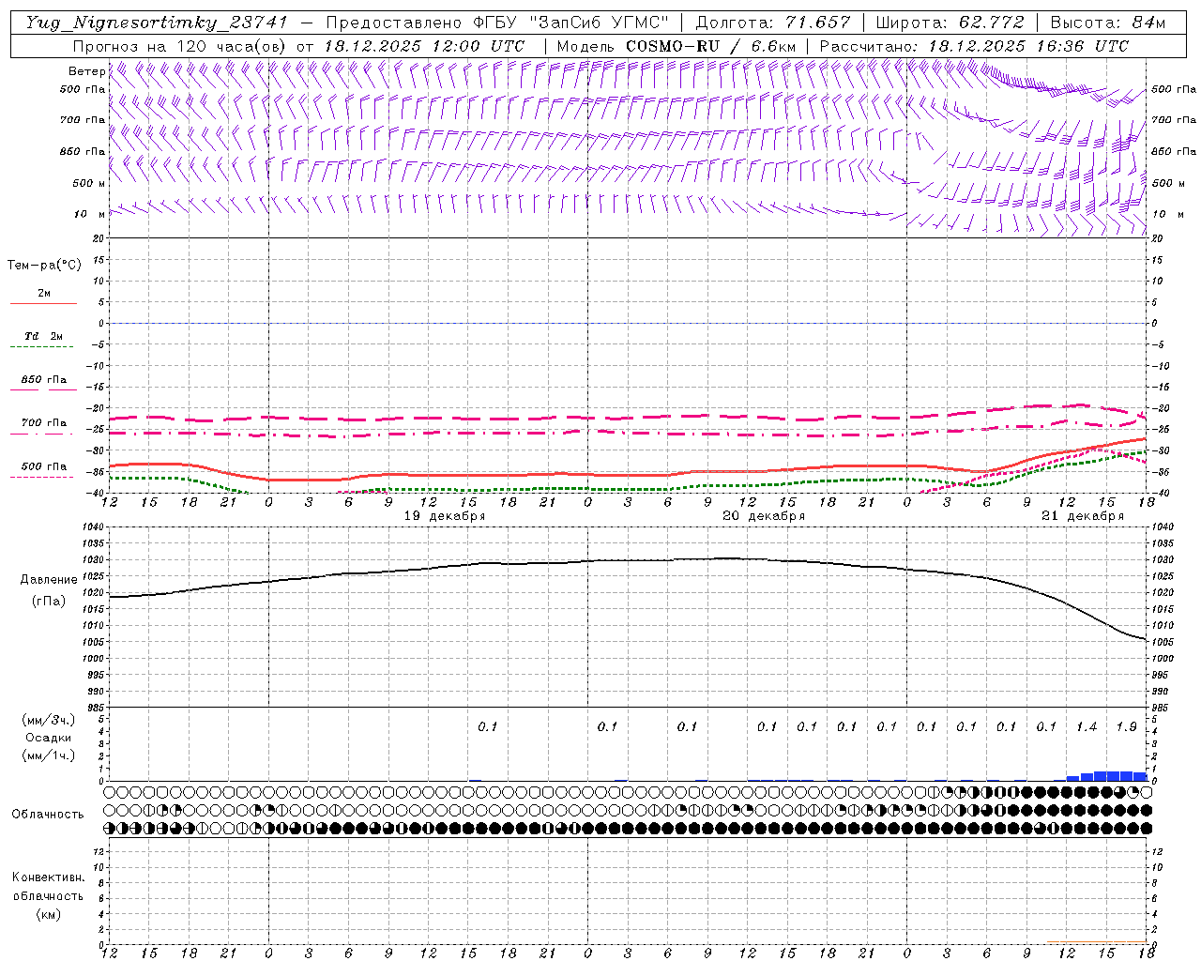Click the 'Модель COSMO-RU / 6.6км' text
The width and height of the screenshot is (1201, 961).
[677, 46]
